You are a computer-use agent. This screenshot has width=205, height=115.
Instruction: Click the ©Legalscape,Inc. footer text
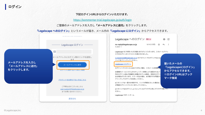(x=13, y=110)
